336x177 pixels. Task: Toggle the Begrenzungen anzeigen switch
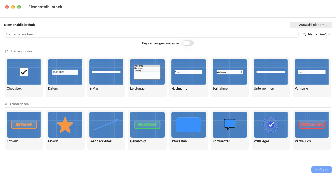(188, 43)
